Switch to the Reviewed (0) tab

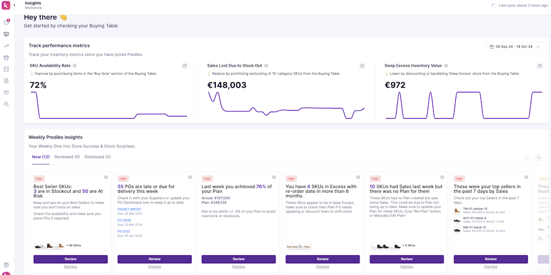click(67, 157)
